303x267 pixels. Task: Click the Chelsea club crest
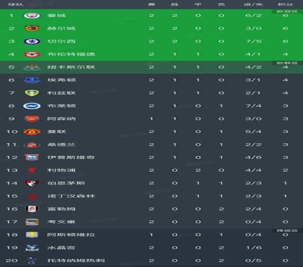pos(32,41)
